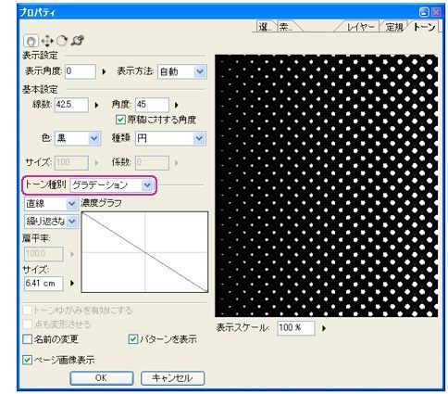
Task: Select the link/distort tool icon next to rotate
Action: pyautogui.click(x=77, y=41)
